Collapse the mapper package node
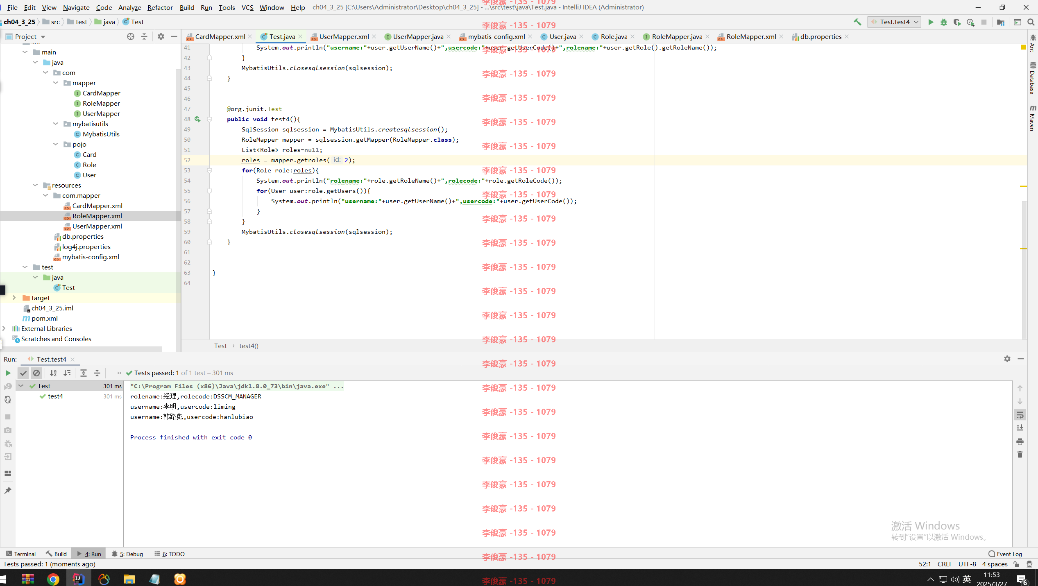1038x586 pixels. pyautogui.click(x=56, y=83)
